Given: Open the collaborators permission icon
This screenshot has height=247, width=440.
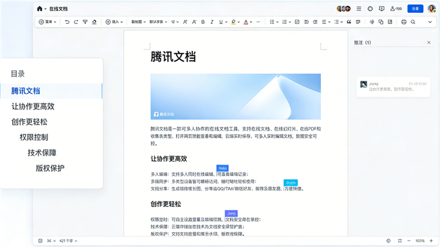Looking at the screenshot, I should 396,9.
